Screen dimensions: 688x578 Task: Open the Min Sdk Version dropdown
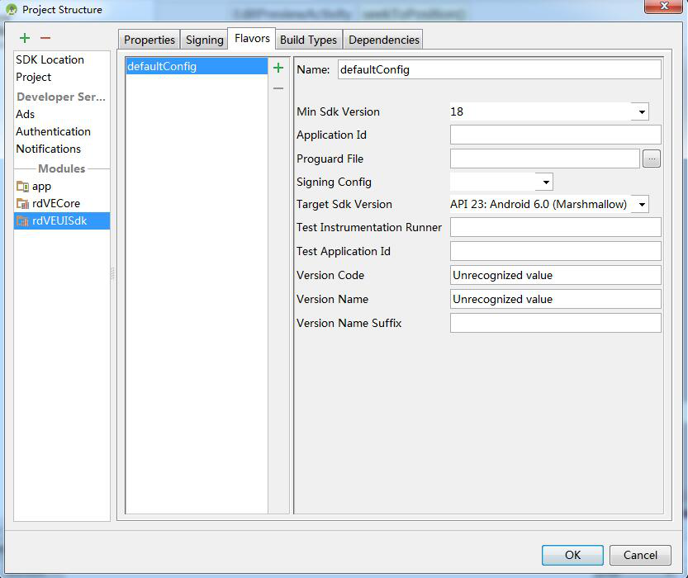point(642,111)
